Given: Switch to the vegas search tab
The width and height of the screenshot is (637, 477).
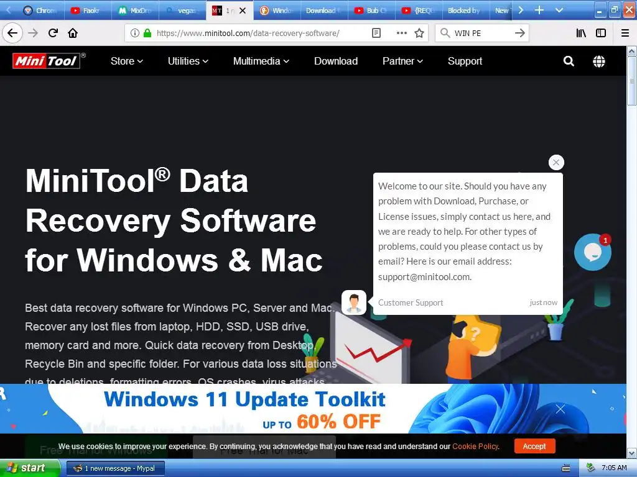Looking at the screenshot, I should click(182, 11).
